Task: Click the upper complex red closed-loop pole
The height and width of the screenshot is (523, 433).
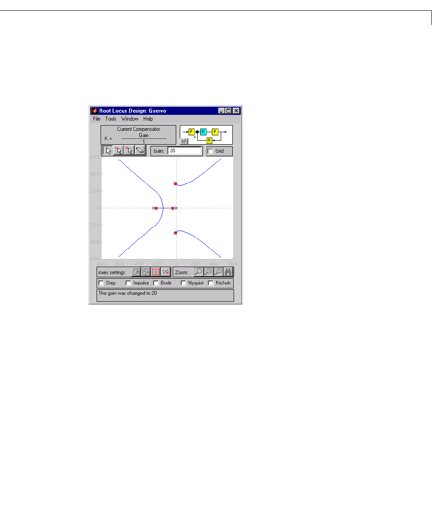Action: point(176,184)
